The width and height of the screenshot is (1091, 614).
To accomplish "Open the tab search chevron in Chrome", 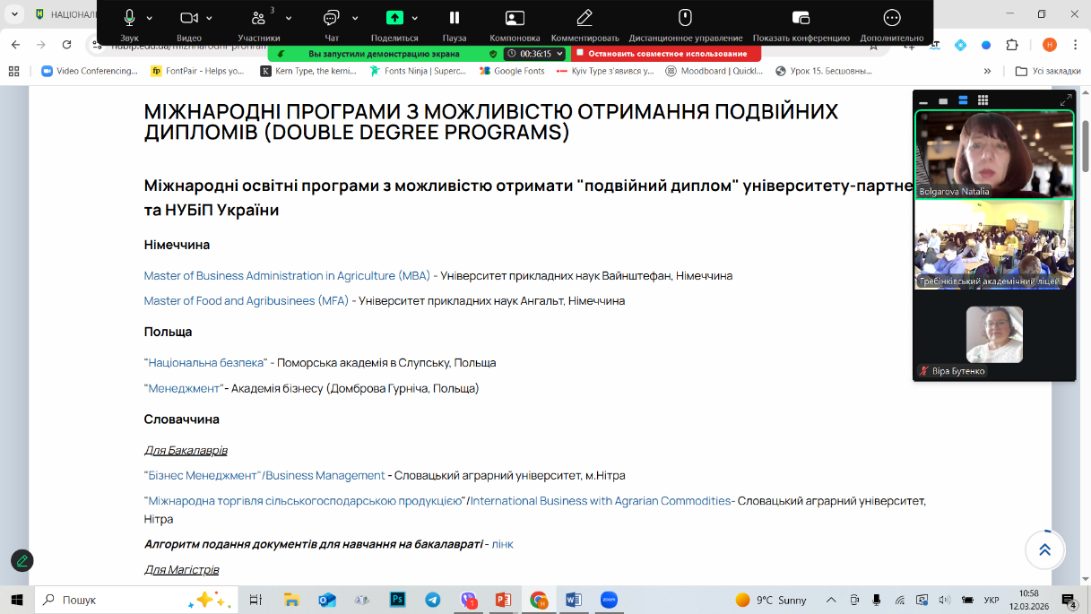I will click(15, 14).
